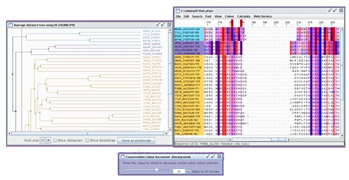Image resolution: width=349 pixels, height=180 pixels.
Task: Select sequence DHK1_STRVN in alignment
Action: [x=189, y=78]
